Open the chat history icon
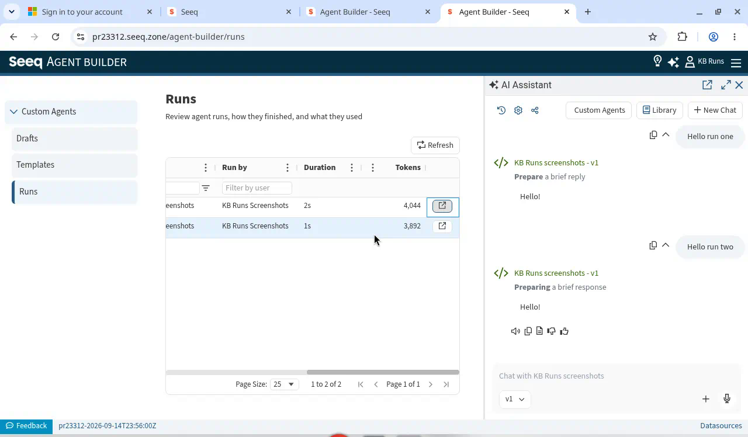 click(x=501, y=110)
